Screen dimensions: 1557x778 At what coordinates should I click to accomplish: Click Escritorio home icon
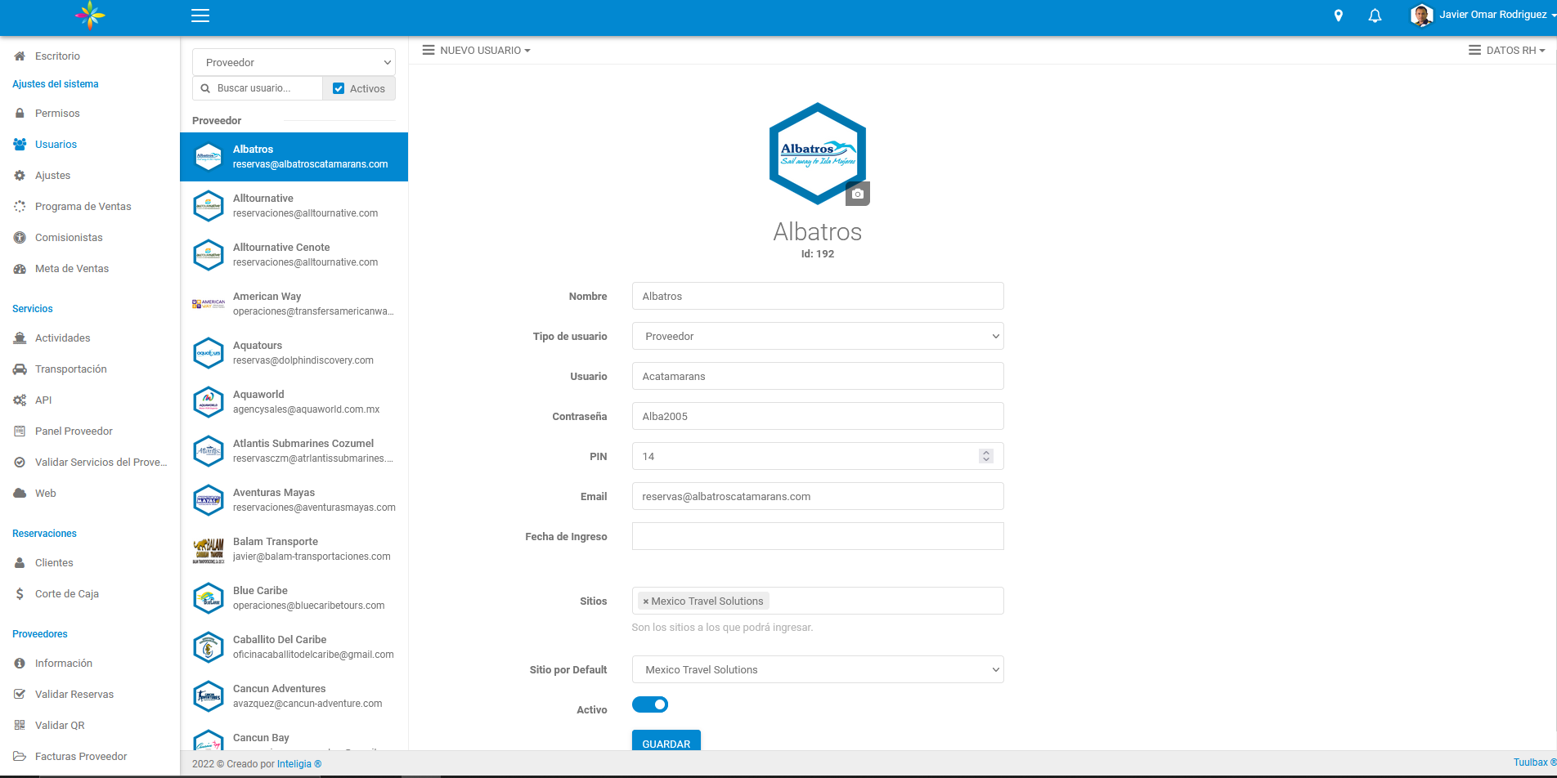20,56
